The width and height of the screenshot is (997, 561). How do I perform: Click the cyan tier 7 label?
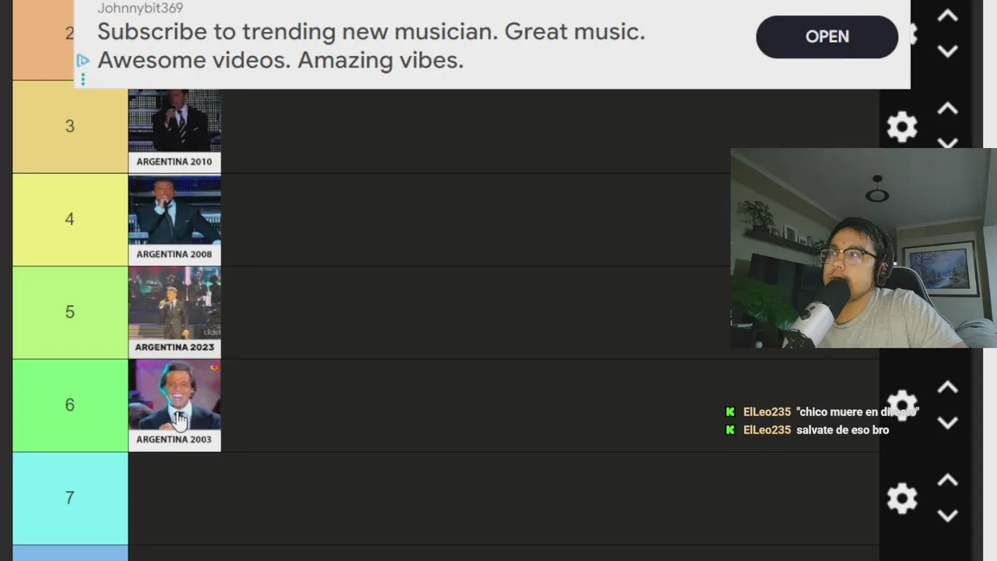[70, 498]
